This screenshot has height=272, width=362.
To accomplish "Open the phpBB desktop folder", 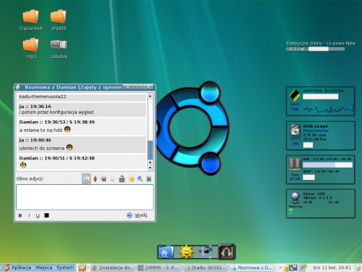I will (x=59, y=20).
